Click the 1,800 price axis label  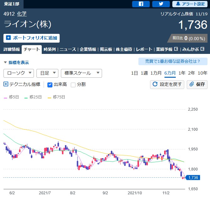coord(193,169)
